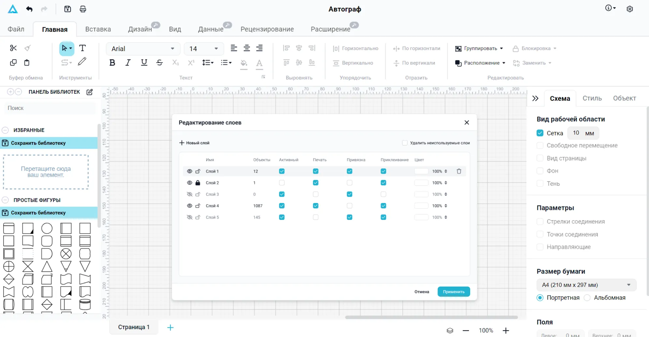Uncheck Активный for Слой 1

pos(282,171)
